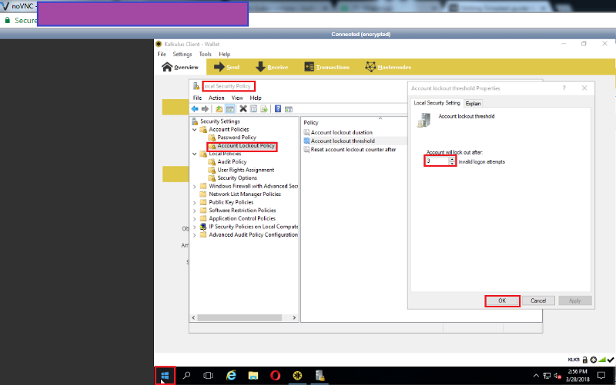Select the Reset account lockout counter after row
616x385 pixels.
point(353,149)
